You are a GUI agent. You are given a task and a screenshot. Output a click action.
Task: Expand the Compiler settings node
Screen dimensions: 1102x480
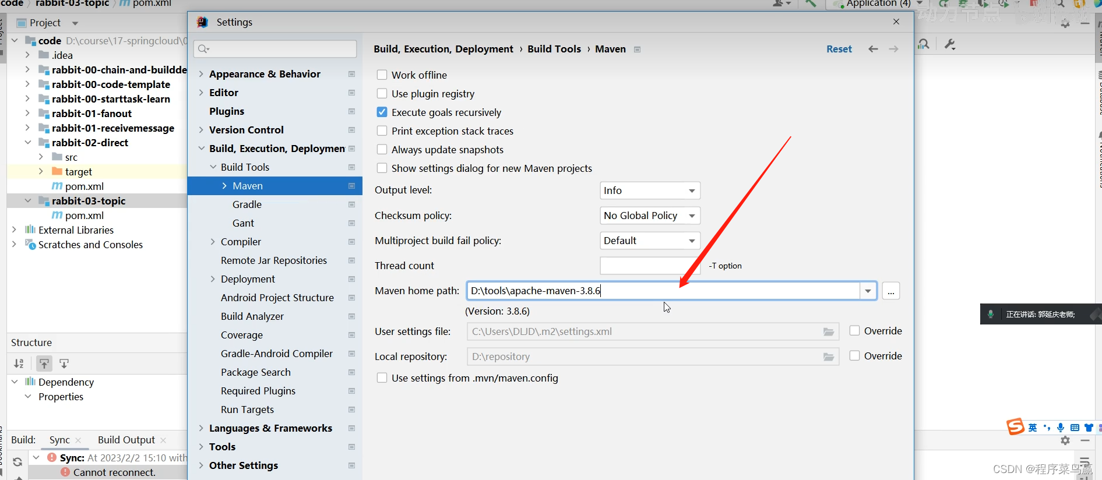coord(213,242)
